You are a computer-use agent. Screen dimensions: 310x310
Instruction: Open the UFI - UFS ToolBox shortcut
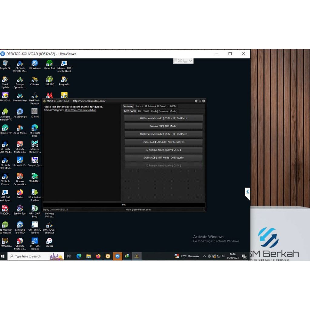pos(35,244)
